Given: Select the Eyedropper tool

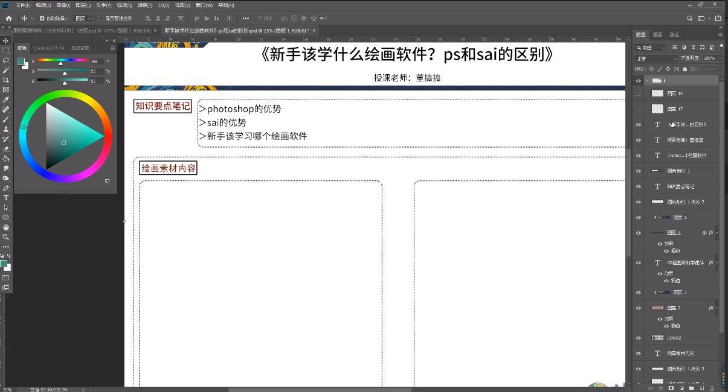Looking at the screenshot, I should pos(6,100).
